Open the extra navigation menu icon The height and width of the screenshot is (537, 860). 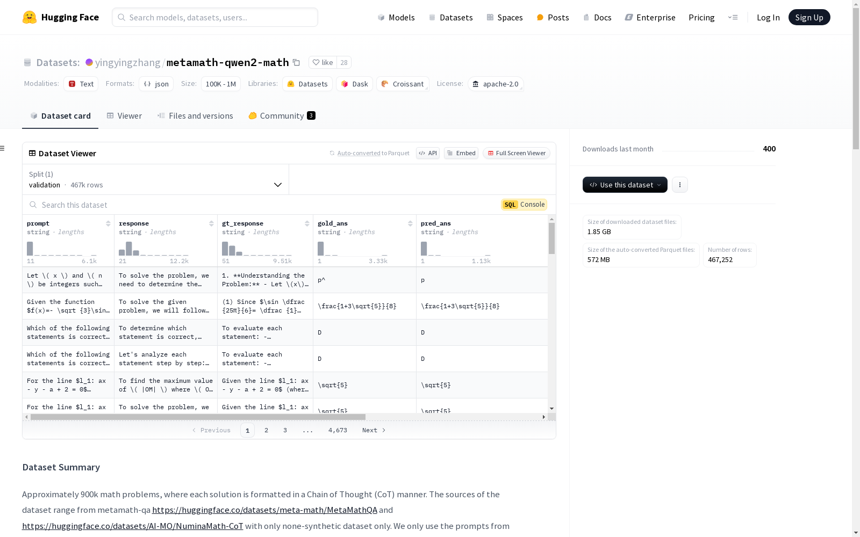733,17
